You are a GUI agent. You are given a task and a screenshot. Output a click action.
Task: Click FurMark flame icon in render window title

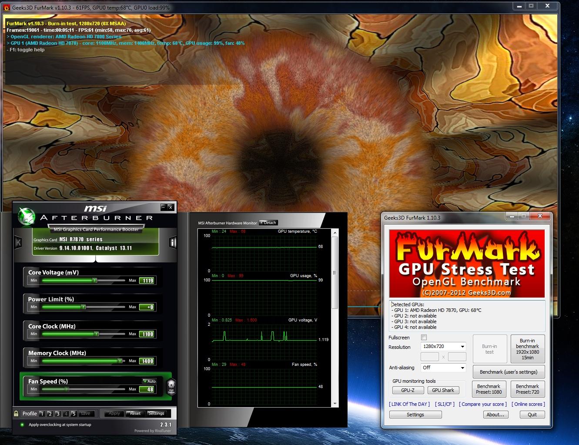click(x=7, y=7)
